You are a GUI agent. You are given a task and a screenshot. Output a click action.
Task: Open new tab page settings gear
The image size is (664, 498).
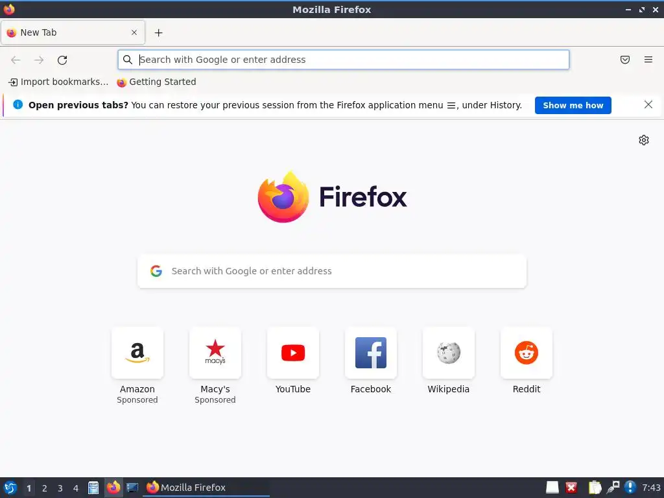(x=644, y=140)
